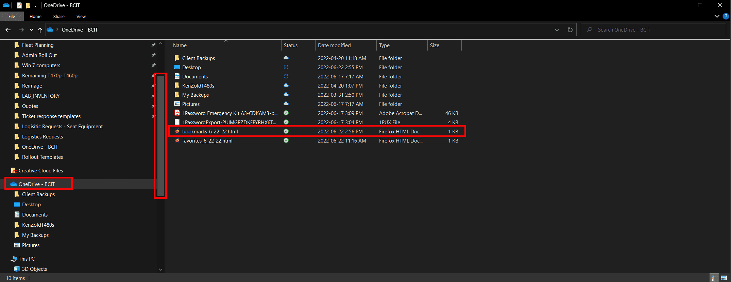Open the recent locations dropdown arrow
731x282 pixels.
tap(31, 30)
